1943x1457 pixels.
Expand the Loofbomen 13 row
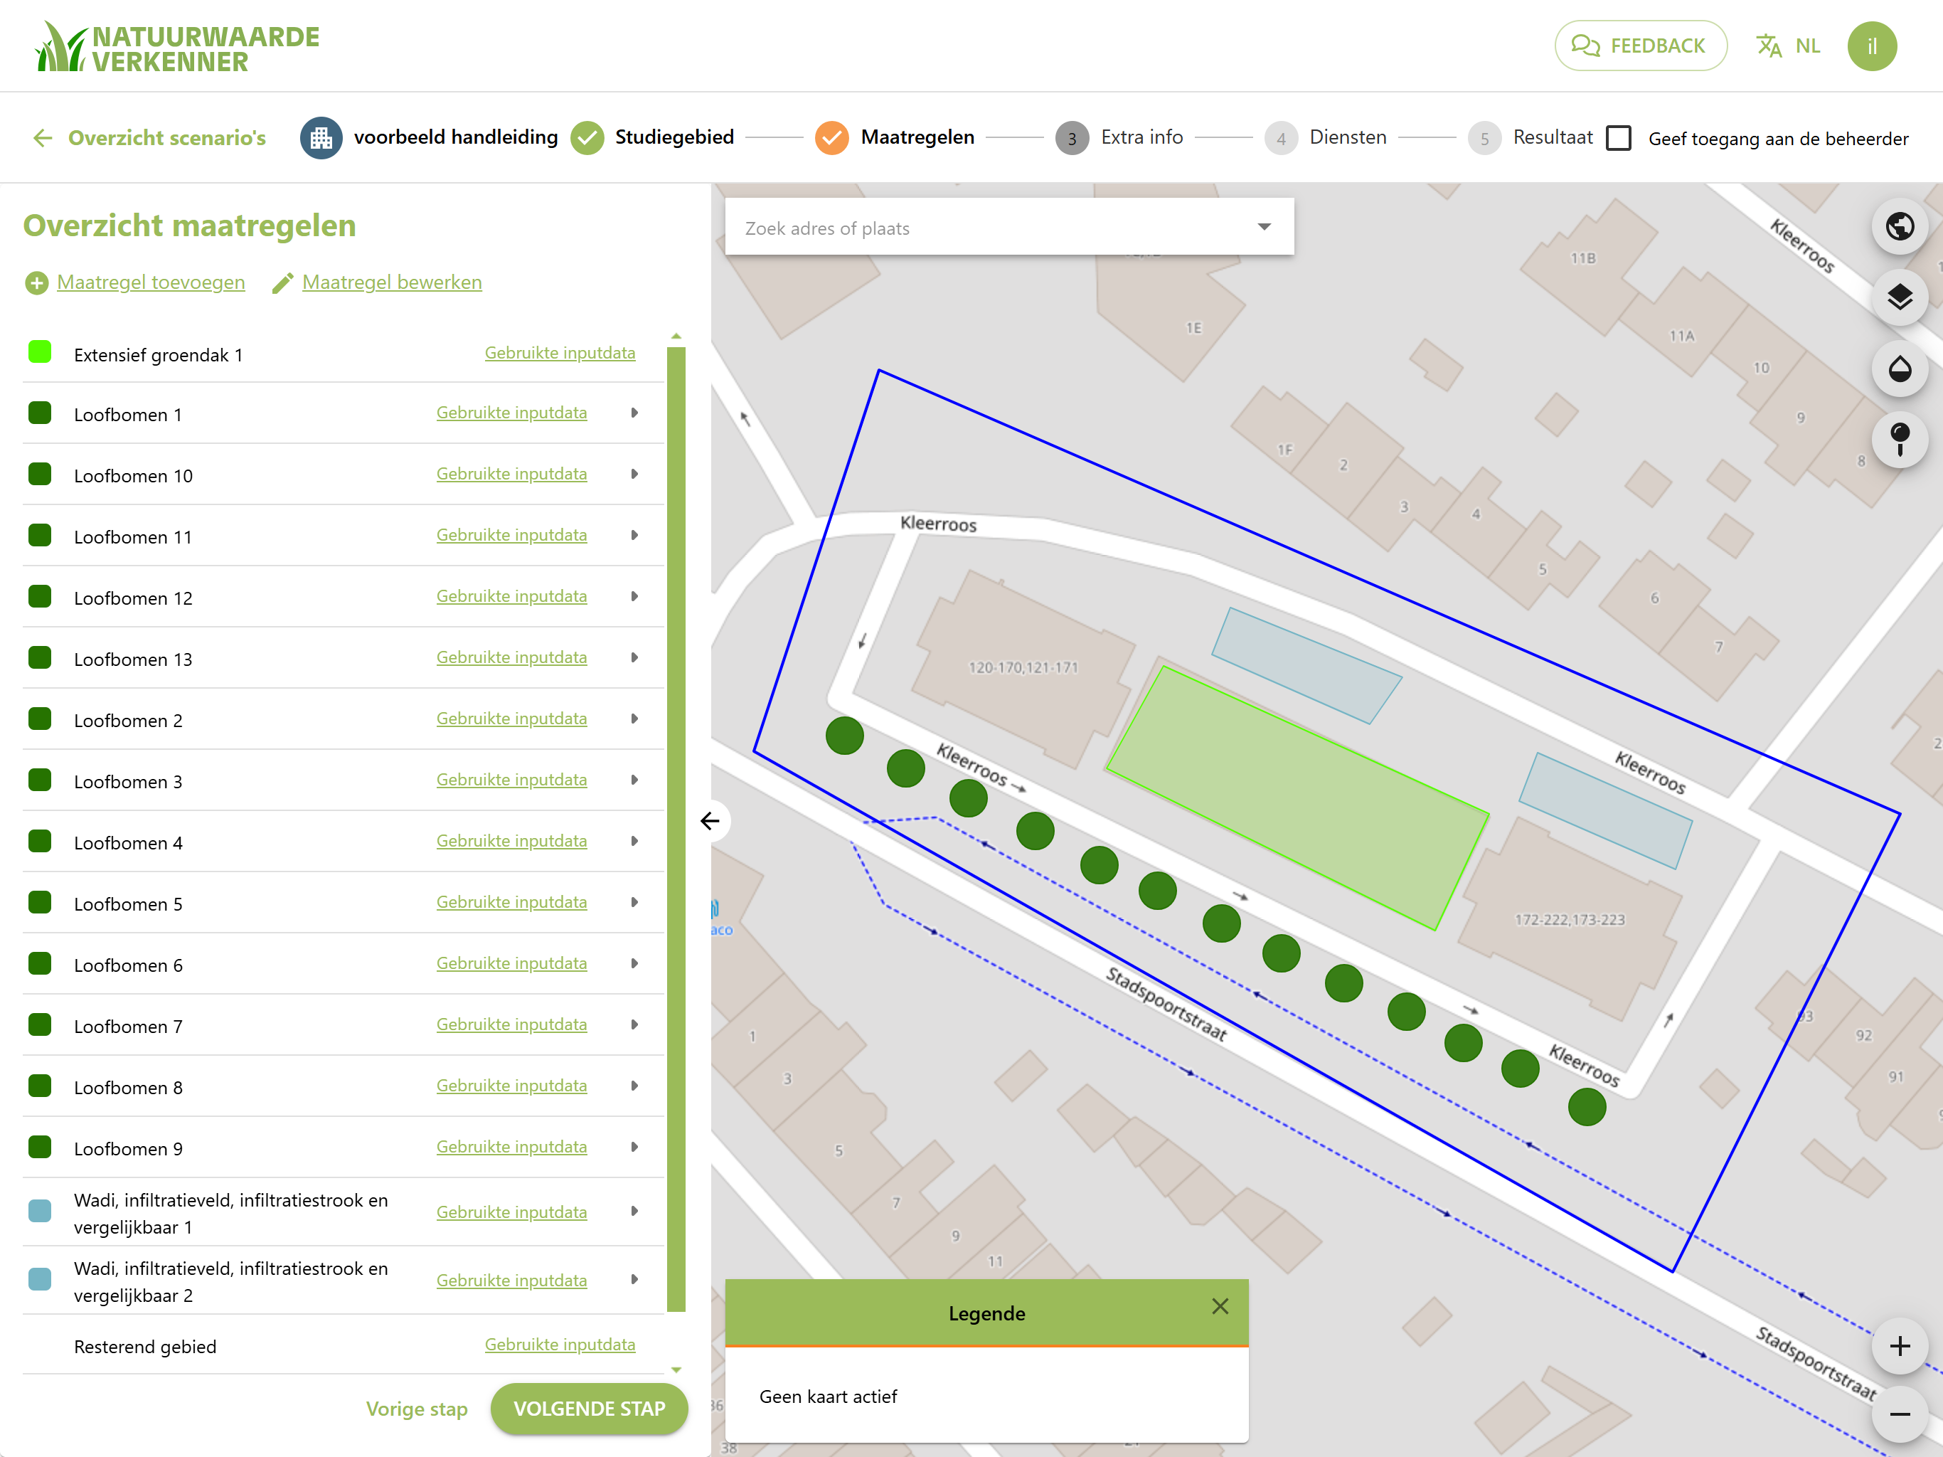click(634, 657)
